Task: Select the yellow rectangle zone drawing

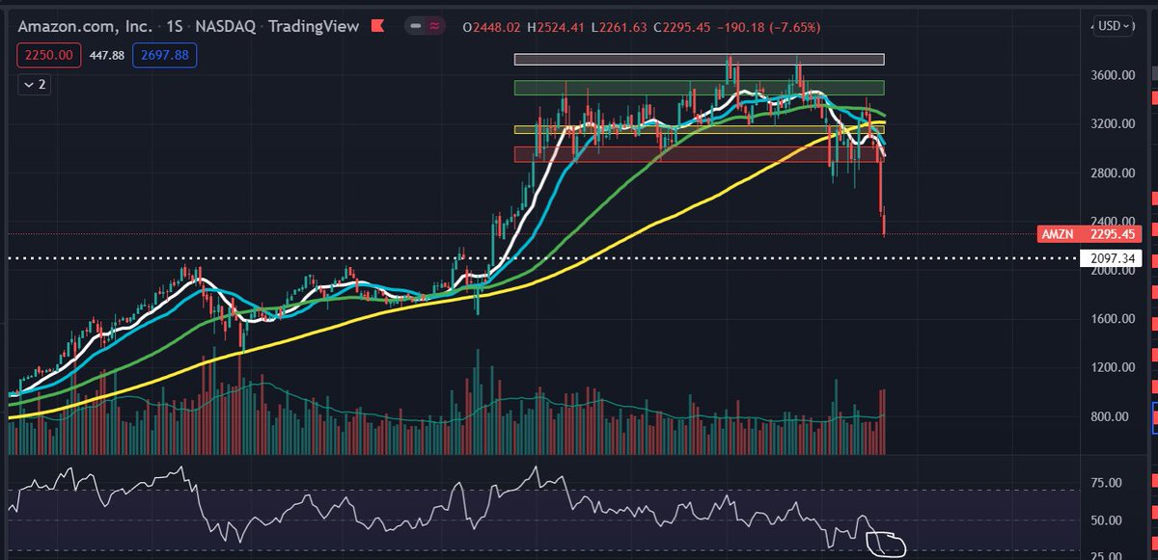Action: (x=700, y=129)
